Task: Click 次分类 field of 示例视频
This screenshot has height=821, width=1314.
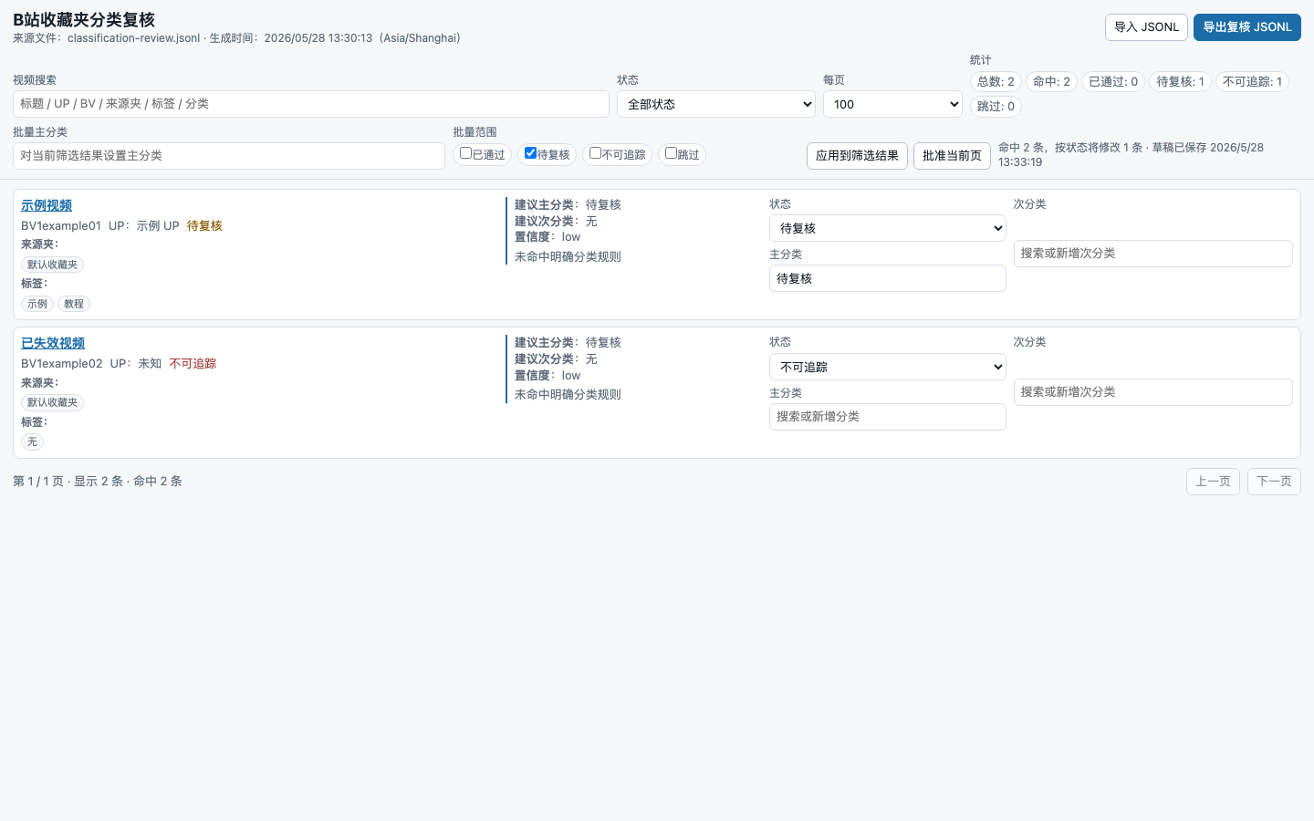Action: coord(1153,254)
